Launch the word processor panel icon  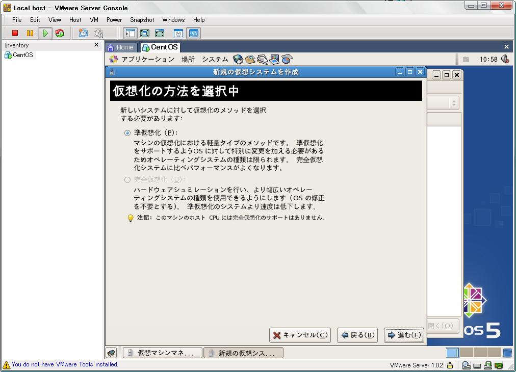tap(262, 59)
